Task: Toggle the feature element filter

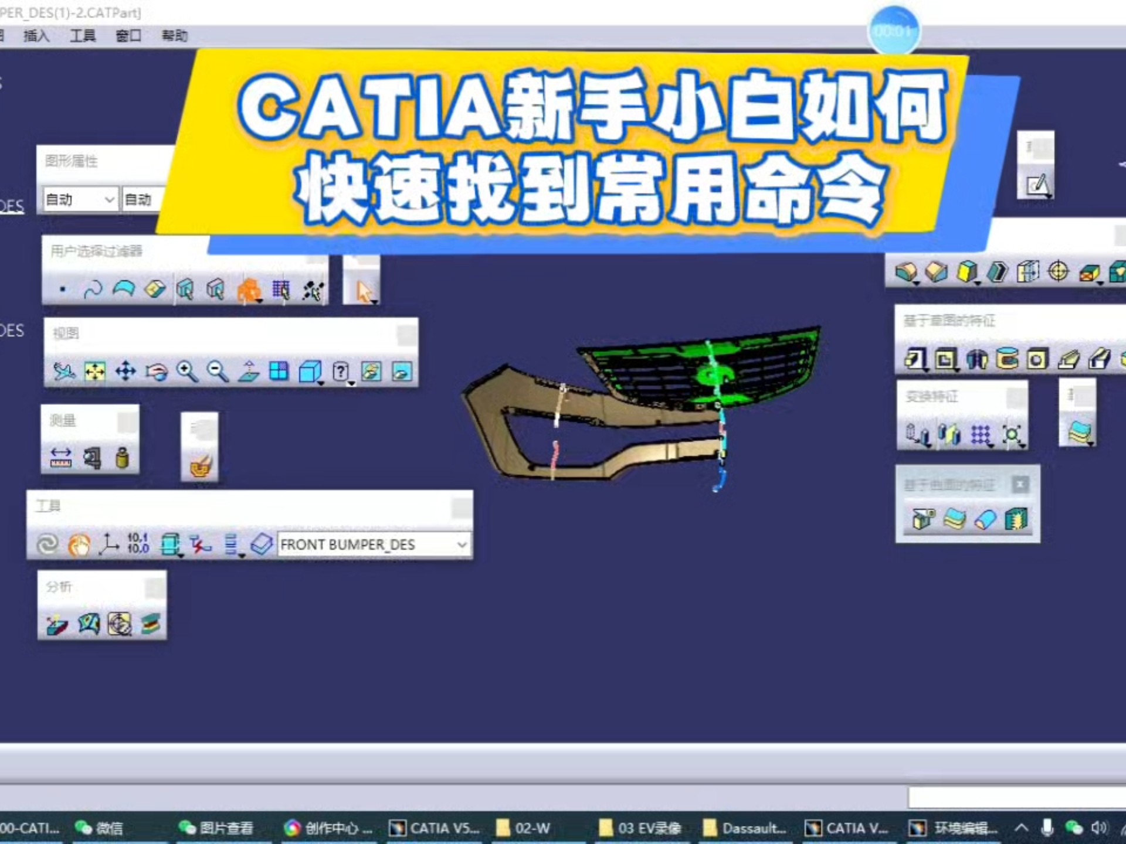Action: [x=185, y=289]
